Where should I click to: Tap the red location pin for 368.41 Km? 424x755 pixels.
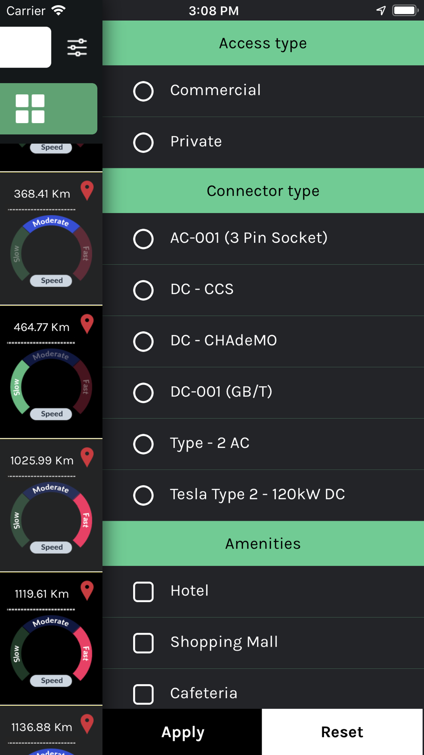tap(87, 191)
